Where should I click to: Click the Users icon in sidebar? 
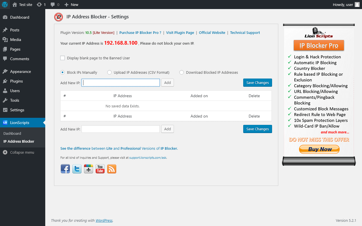click(x=5, y=91)
